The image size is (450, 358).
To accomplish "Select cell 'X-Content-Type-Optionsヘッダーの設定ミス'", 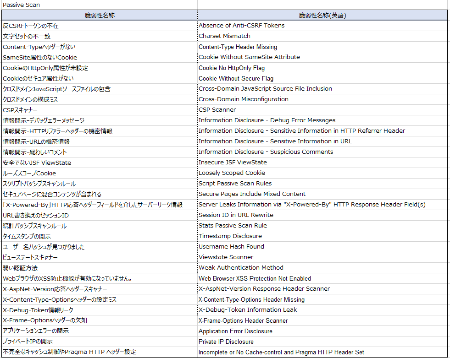I will pyautogui.click(x=99, y=299).
